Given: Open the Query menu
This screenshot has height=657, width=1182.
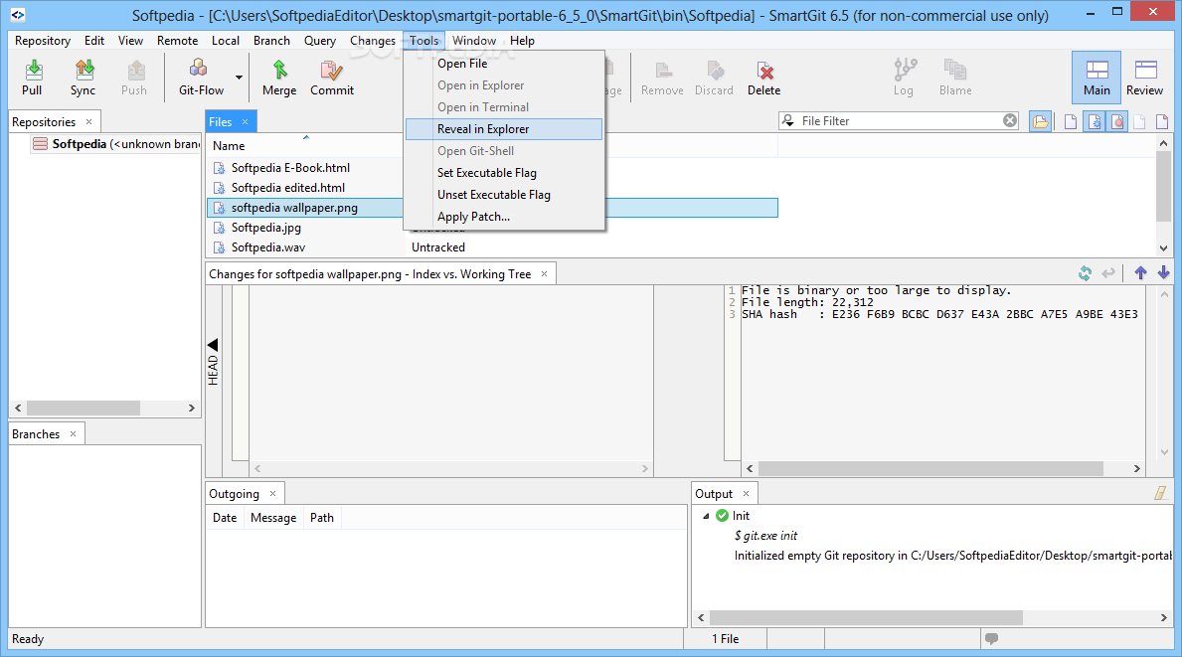Looking at the screenshot, I should [320, 41].
